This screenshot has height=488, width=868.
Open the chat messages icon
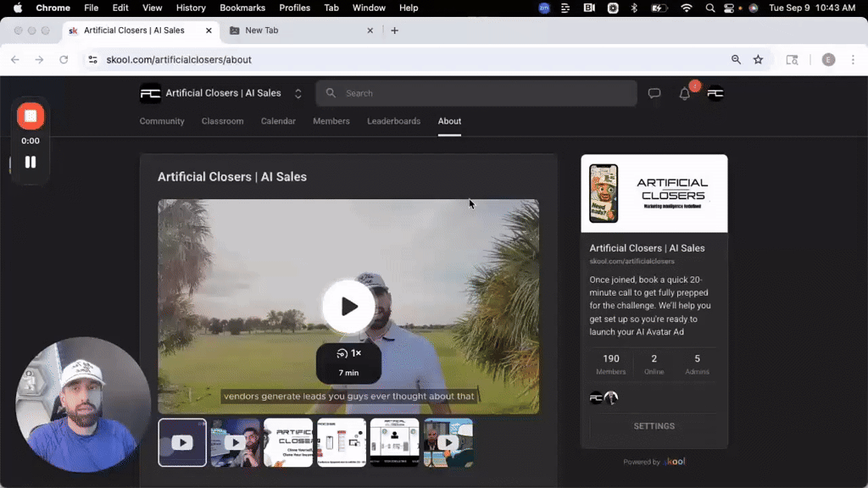point(654,93)
